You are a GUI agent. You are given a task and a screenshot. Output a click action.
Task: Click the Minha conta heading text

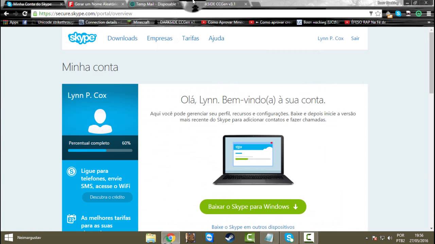tap(90, 67)
